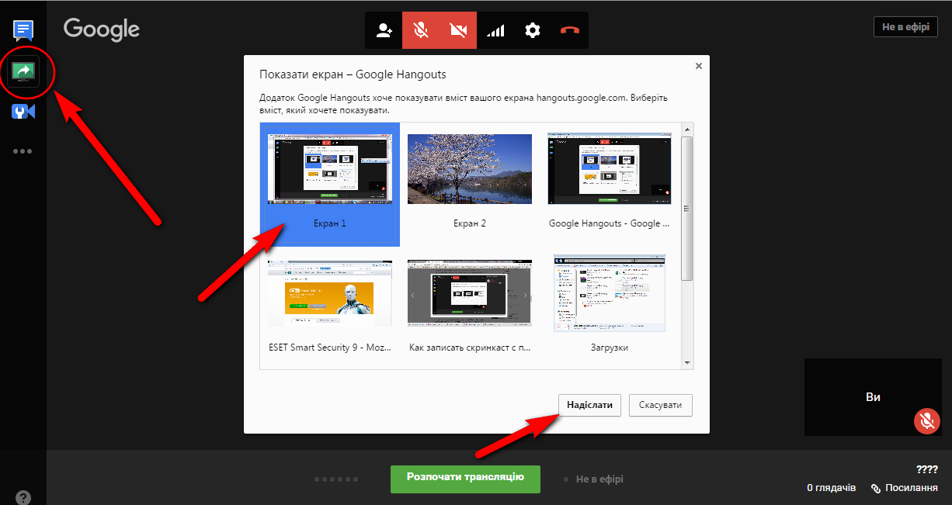Image resolution: width=952 pixels, height=505 pixels.
Task: Toggle the microphone mute button
Action: [421, 30]
